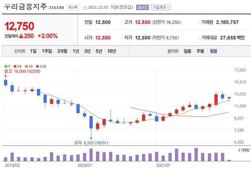The height and width of the screenshot is (170, 251).
Task: Show the 5년 line chart
Action: pos(99,51)
